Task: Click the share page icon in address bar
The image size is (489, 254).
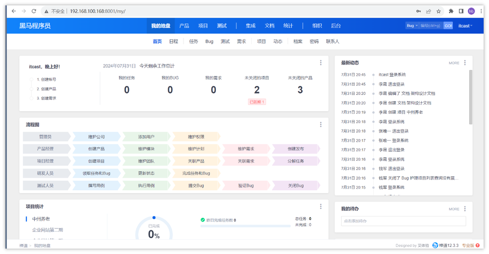Action: tap(429, 11)
